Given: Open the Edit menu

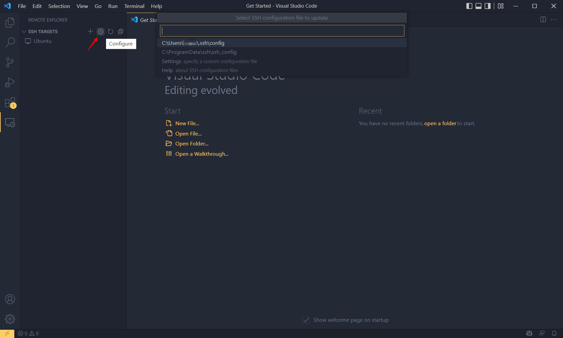Looking at the screenshot, I should click(x=37, y=6).
